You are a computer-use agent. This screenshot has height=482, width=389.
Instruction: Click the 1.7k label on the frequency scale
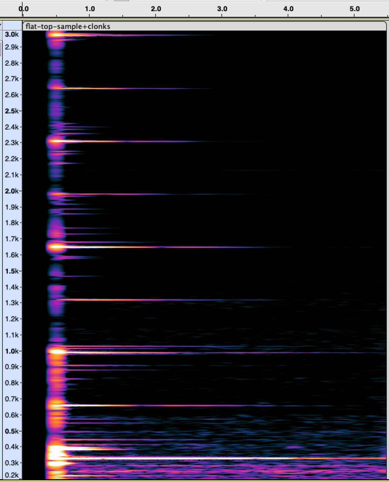pyautogui.click(x=12, y=239)
